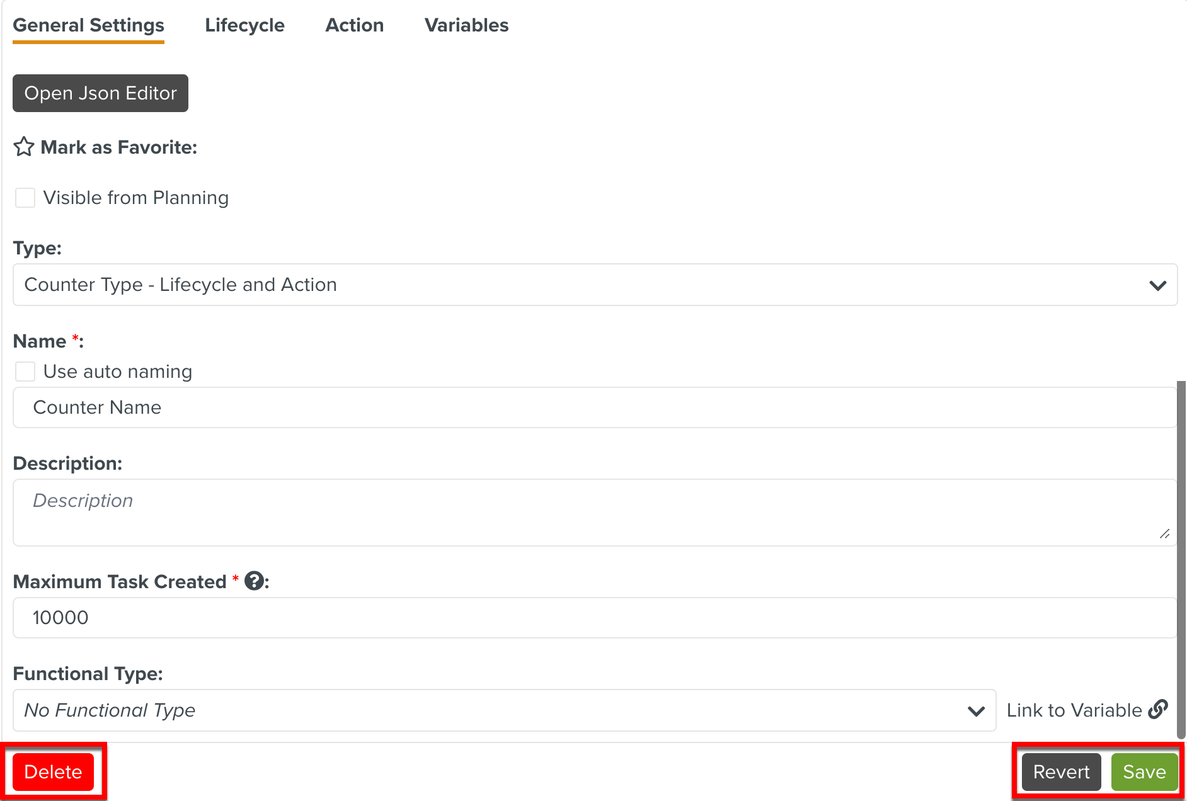This screenshot has height=801, width=1187.
Task: Click the Mark as Favorite star icon
Action: pyautogui.click(x=24, y=147)
